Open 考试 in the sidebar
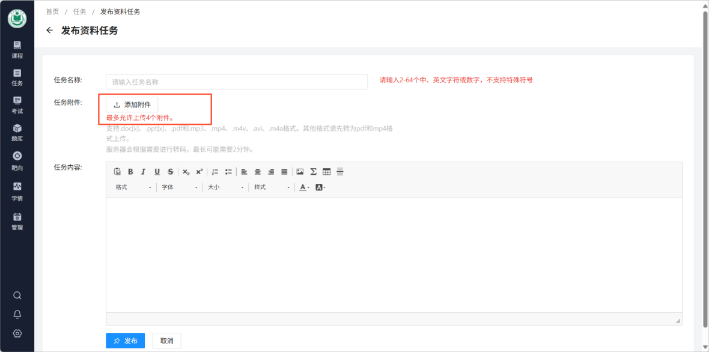The image size is (709, 352). 17,105
